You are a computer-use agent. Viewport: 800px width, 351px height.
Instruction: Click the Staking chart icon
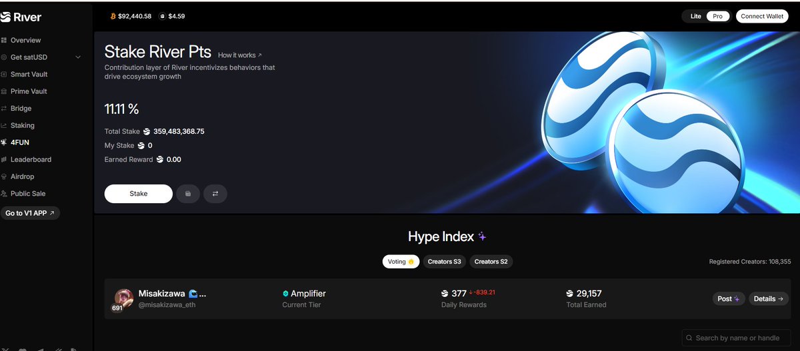4,126
